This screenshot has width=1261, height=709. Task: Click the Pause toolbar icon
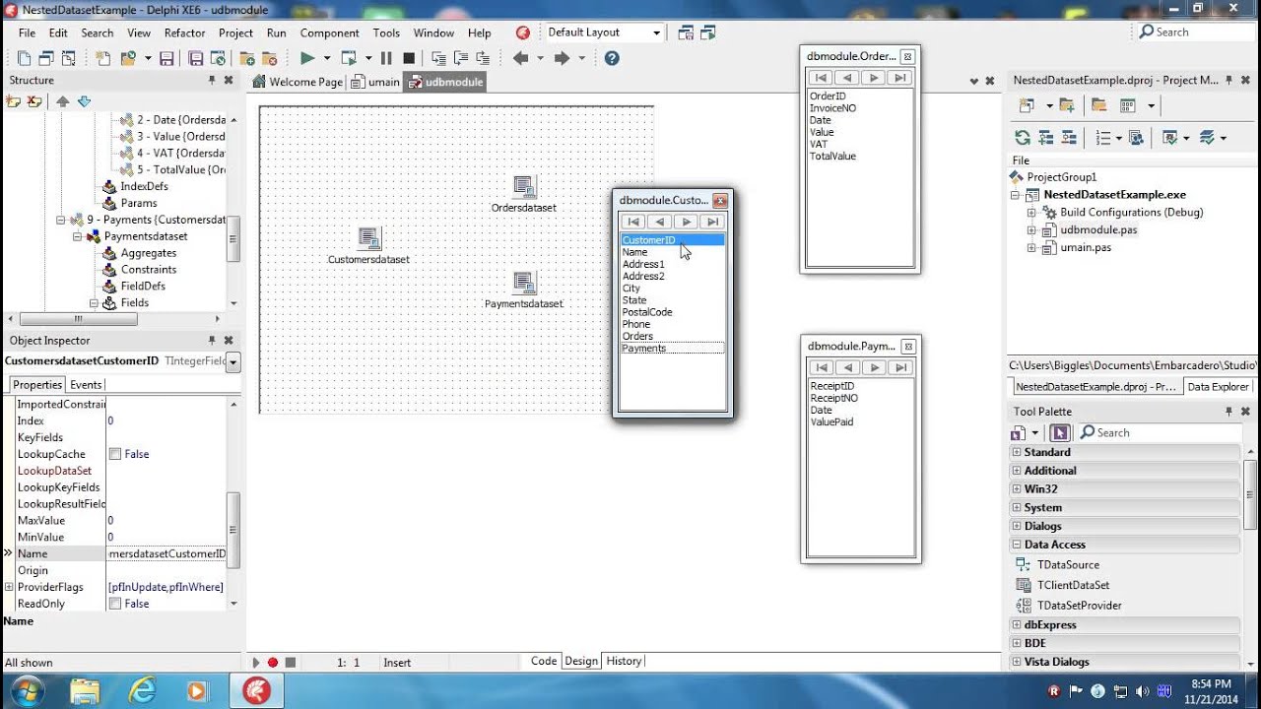point(386,58)
